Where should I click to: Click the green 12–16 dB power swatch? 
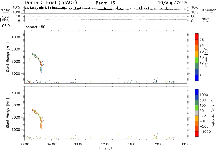(197, 60)
